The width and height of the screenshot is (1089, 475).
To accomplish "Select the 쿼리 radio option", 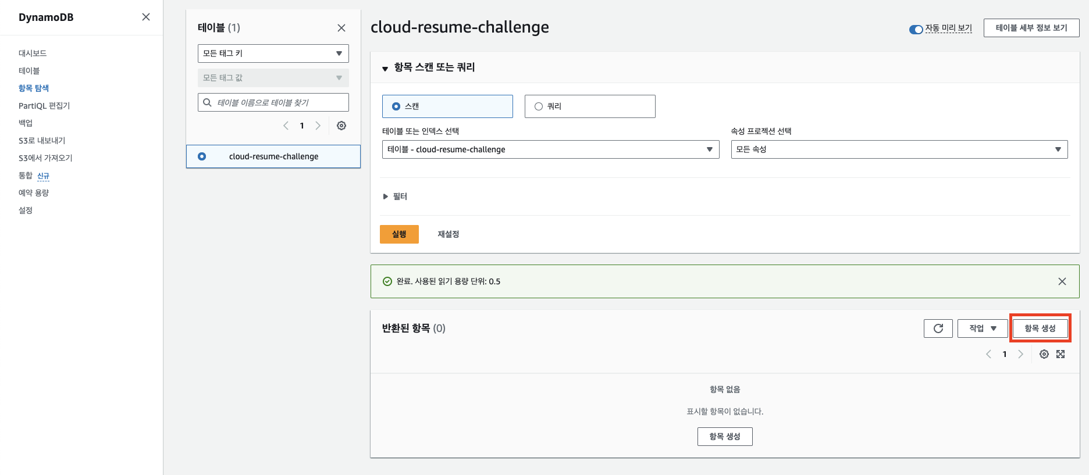I will pyautogui.click(x=539, y=106).
